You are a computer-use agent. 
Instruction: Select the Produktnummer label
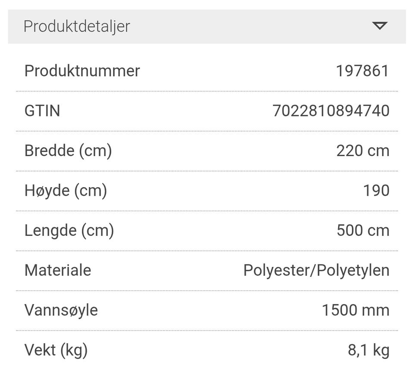82,71
